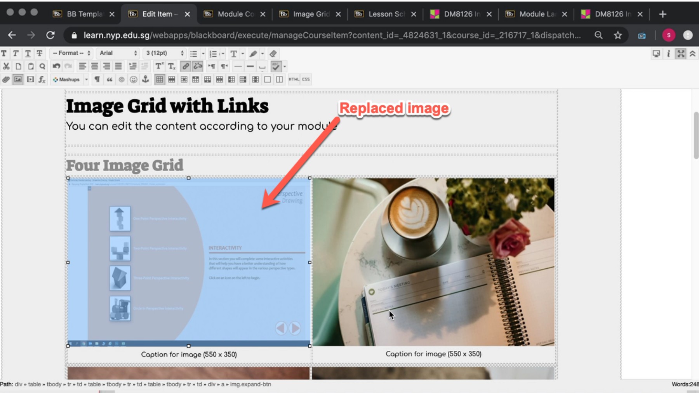Select the insert image icon
The height and width of the screenshot is (393, 699).
17,79
